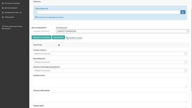Image resolution: width=192 pixels, height=108 pixels.
Task: Click the document icon beside Диспансеризация
Action: pos(3,8)
